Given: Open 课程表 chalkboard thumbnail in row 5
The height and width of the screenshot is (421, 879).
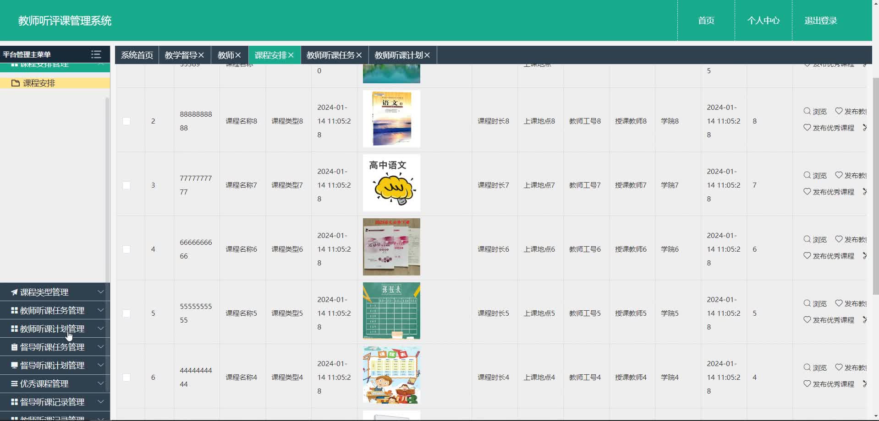Looking at the screenshot, I should tap(391, 311).
